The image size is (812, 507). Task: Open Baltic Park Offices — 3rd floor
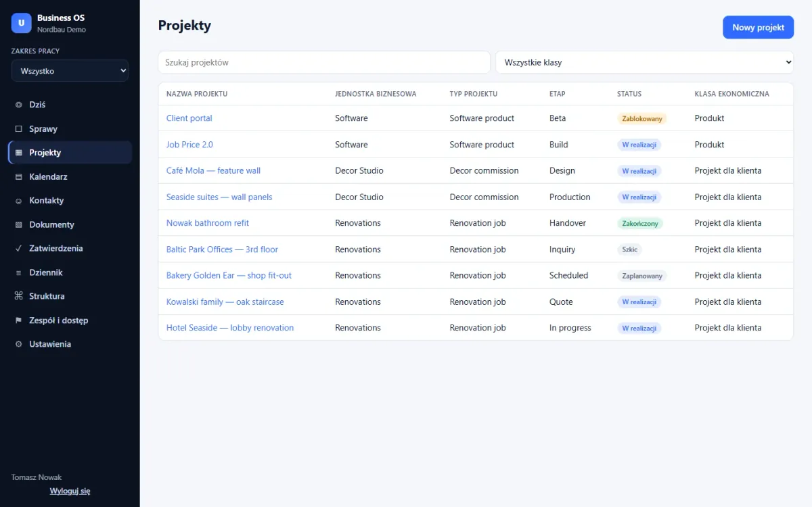point(222,249)
